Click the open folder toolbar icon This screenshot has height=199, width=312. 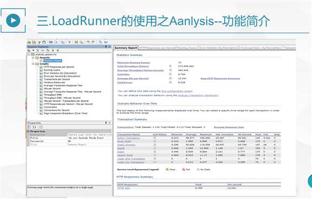coord(34,42)
